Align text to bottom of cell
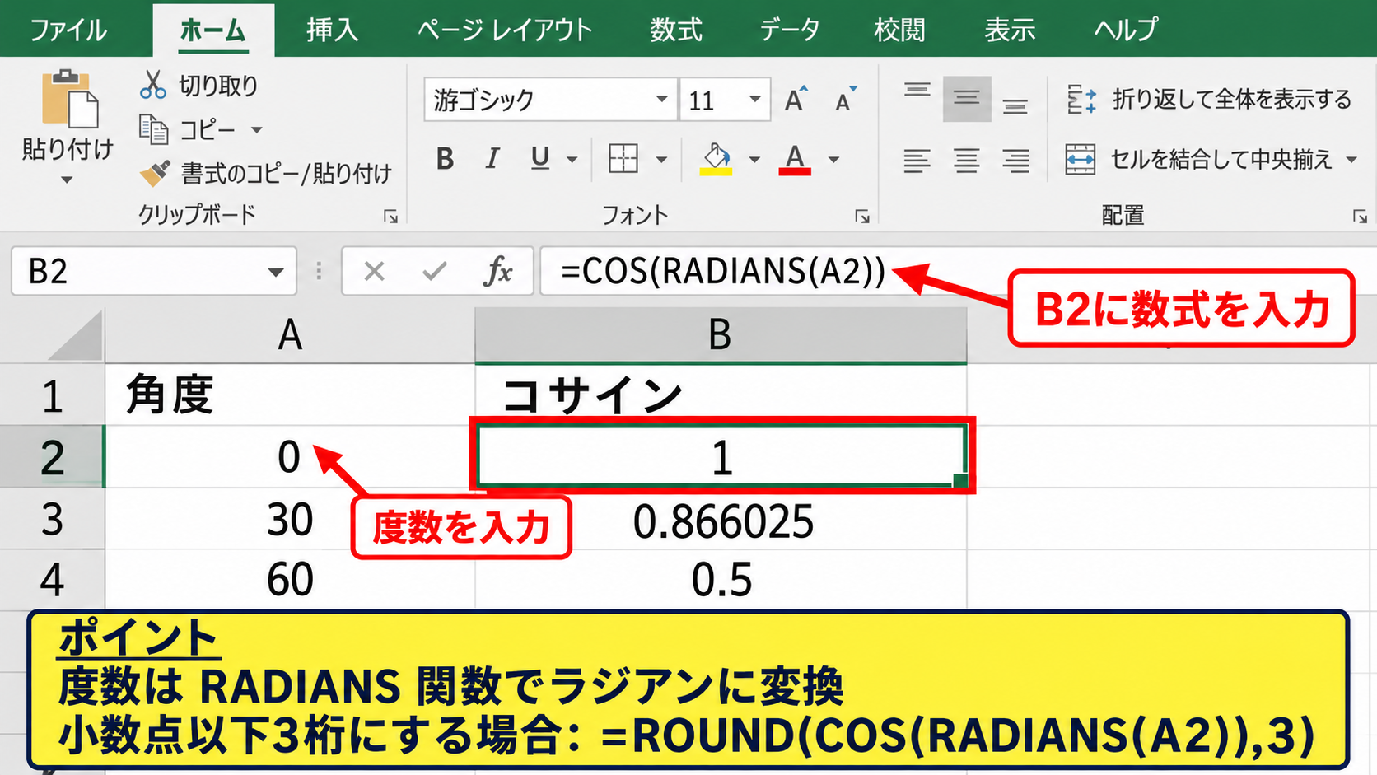 (1015, 107)
